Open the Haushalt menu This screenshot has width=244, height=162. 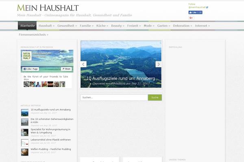tap(46, 26)
